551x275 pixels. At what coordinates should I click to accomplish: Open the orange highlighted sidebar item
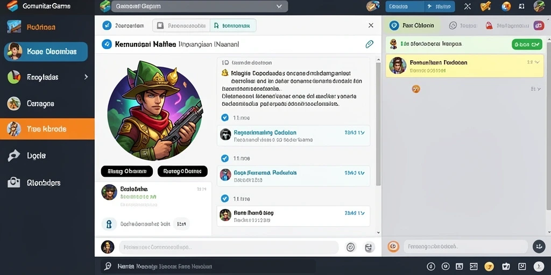tap(47, 129)
